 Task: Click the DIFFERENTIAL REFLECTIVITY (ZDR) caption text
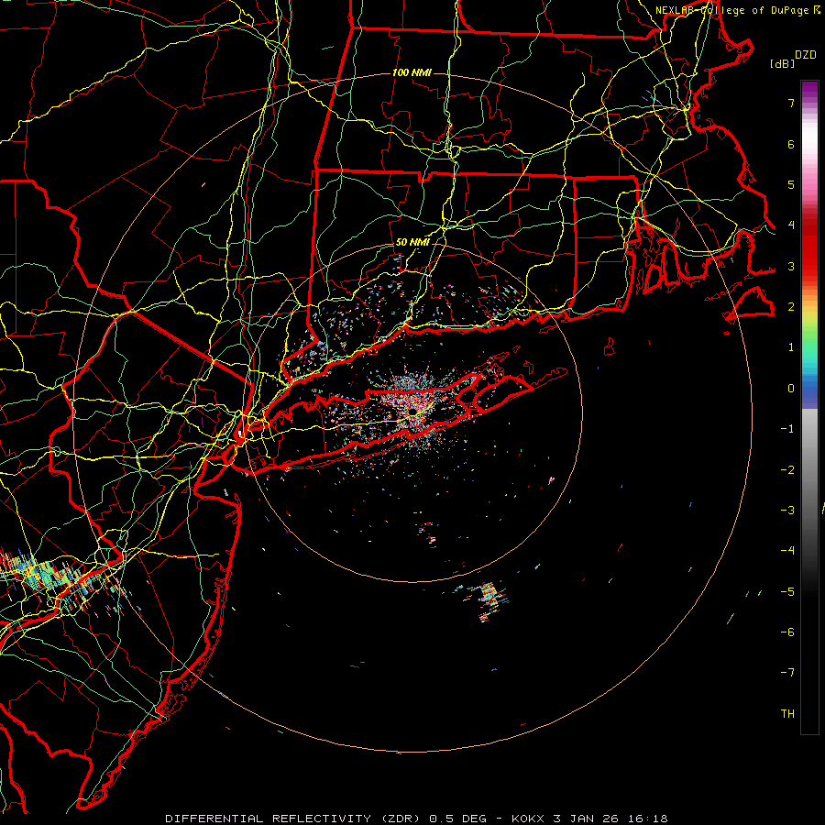(292, 819)
